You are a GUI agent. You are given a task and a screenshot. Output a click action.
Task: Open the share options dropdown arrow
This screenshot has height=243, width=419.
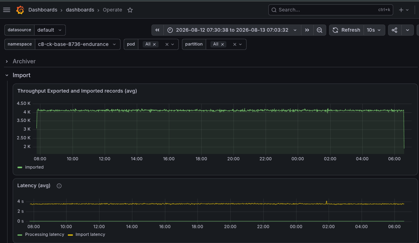408,30
